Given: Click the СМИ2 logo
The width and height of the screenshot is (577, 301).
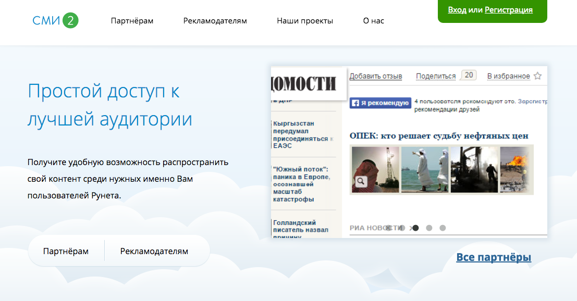Looking at the screenshot, I should click(55, 21).
